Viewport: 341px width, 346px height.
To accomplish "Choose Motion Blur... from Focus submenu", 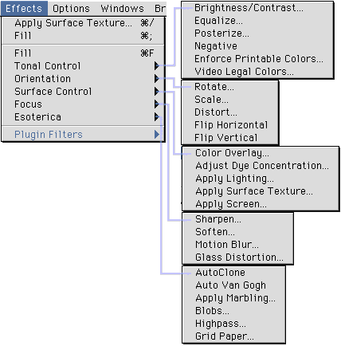I will (227, 245).
